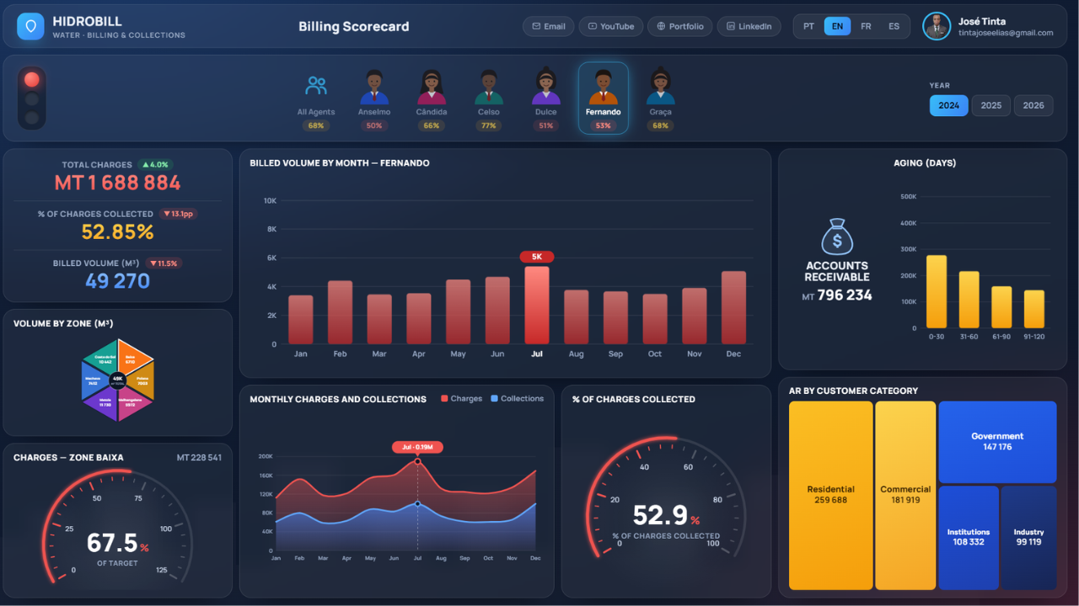
Task: Click the orange Baixa hexagon segment
Action: [x=132, y=357]
